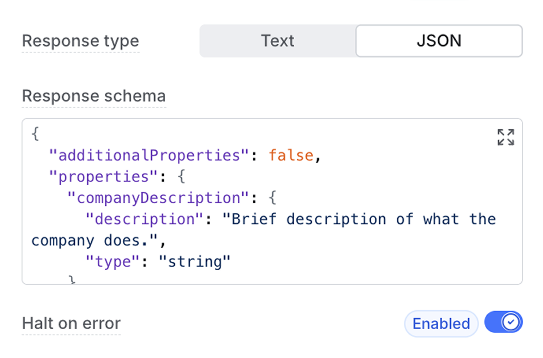The image size is (543, 358).
Task: Click the "description" key in the schema
Action: (x=144, y=219)
